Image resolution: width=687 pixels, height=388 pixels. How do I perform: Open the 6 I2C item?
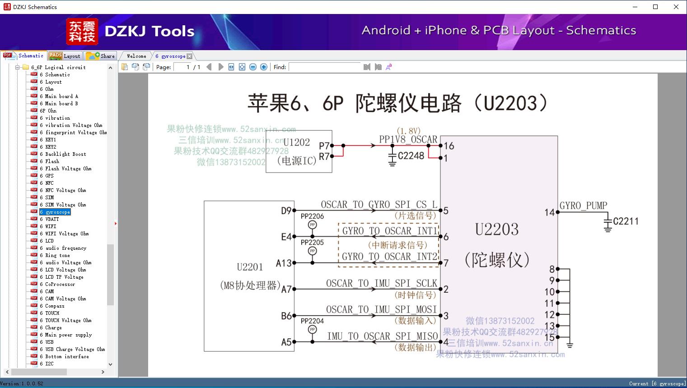tap(47, 364)
